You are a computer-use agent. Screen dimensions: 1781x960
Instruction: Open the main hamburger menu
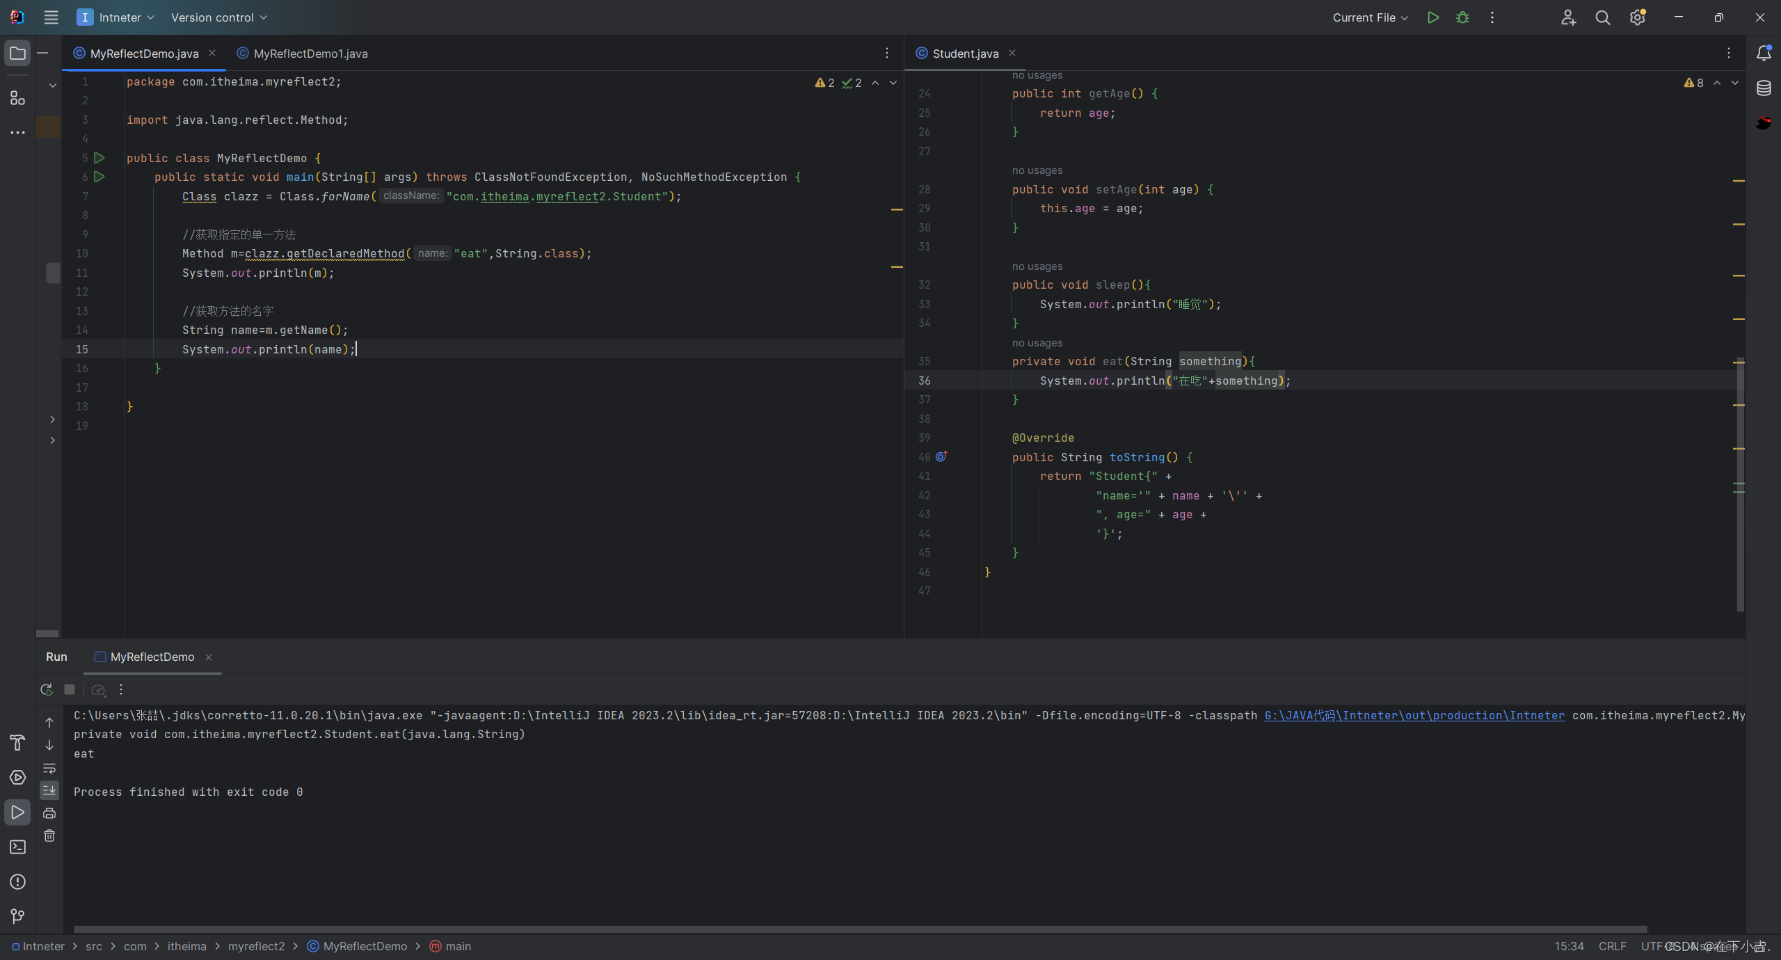(51, 17)
